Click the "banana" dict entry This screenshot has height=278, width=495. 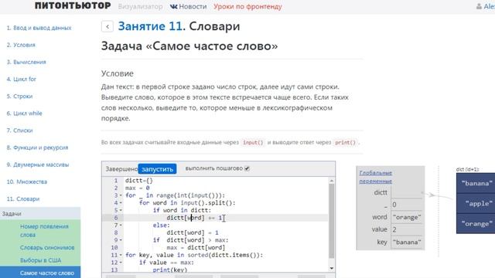point(476,183)
